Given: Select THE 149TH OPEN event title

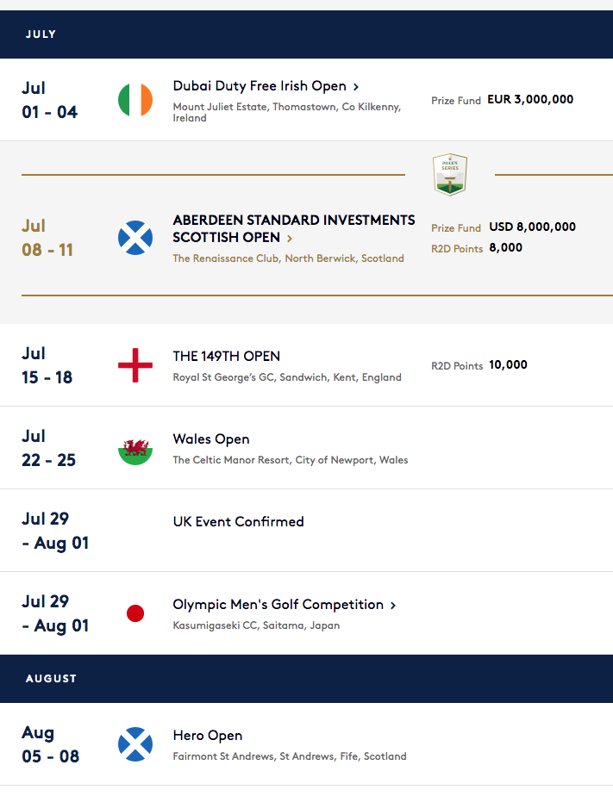Looking at the screenshot, I should pyautogui.click(x=227, y=357).
